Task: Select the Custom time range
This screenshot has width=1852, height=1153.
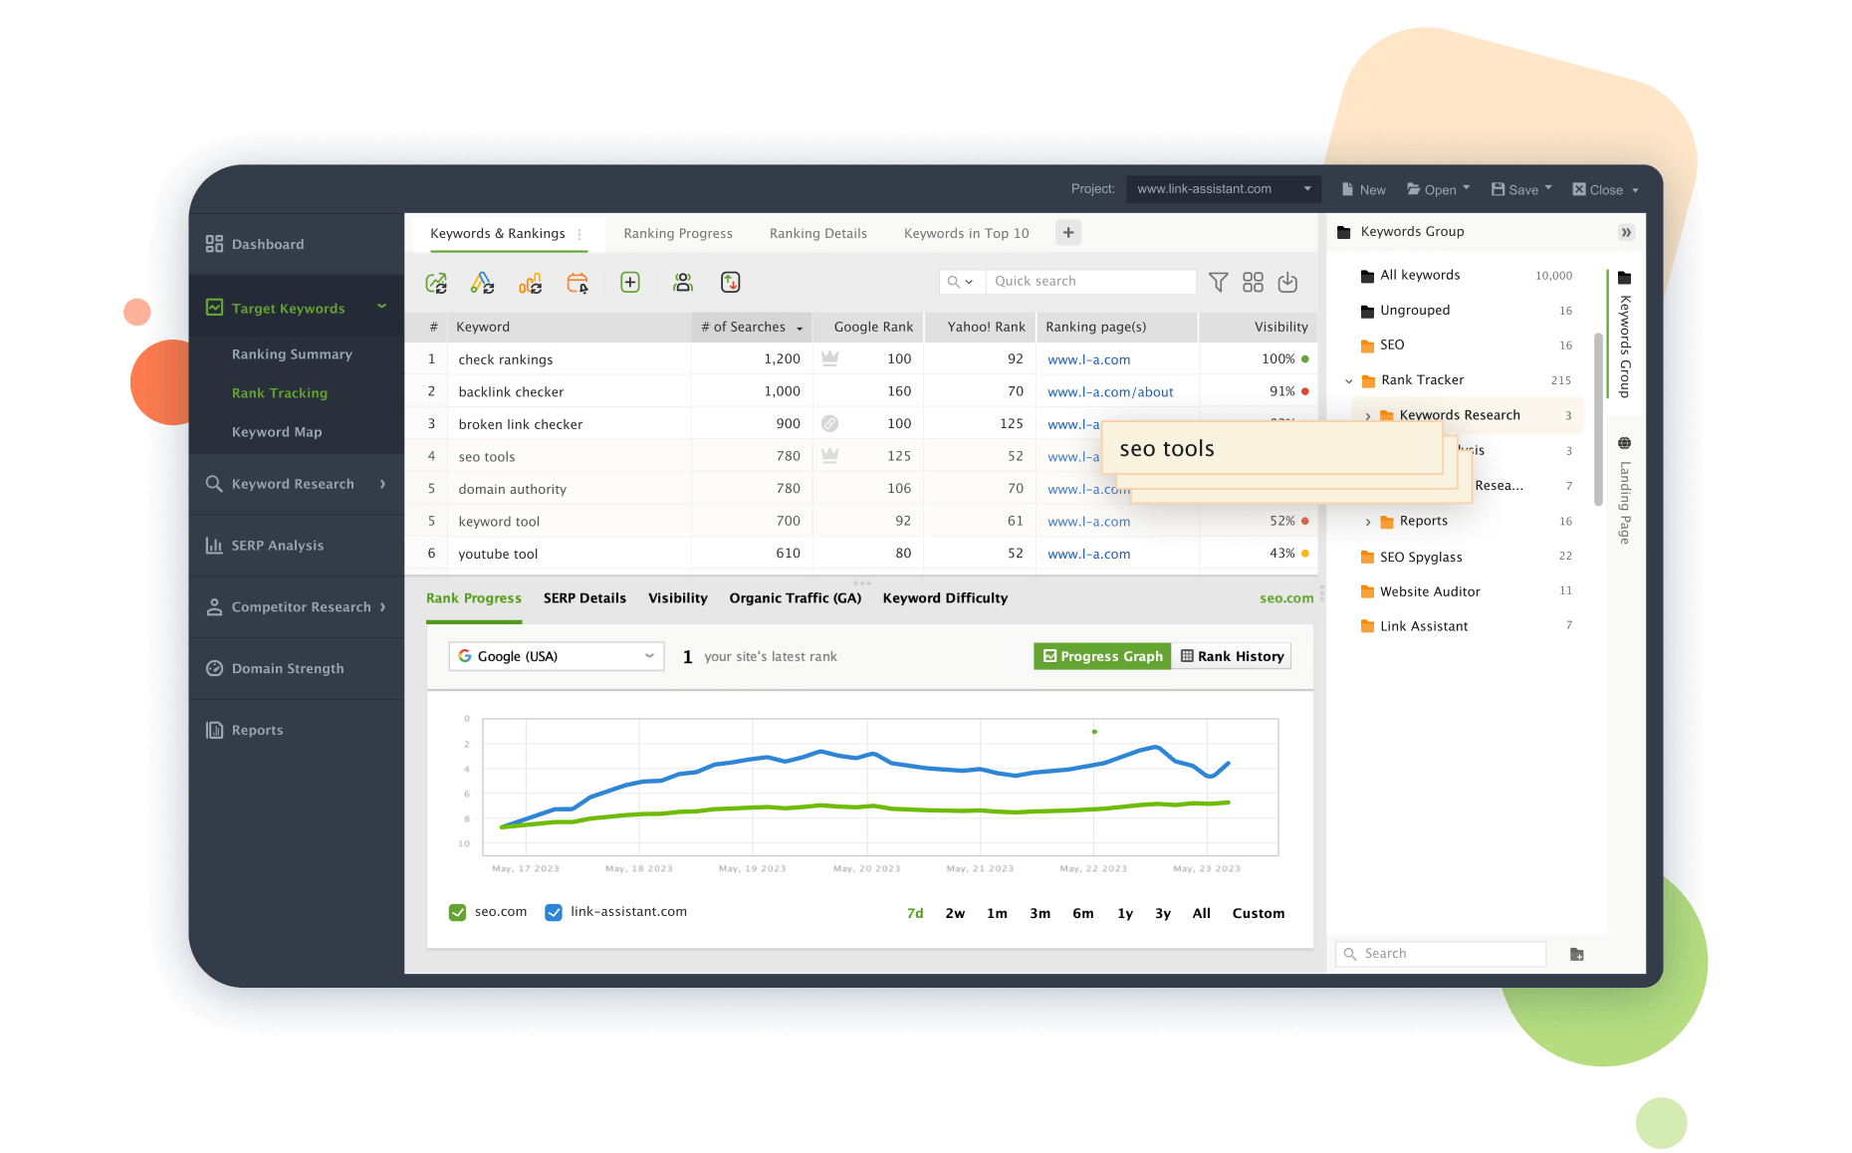Action: (1259, 913)
